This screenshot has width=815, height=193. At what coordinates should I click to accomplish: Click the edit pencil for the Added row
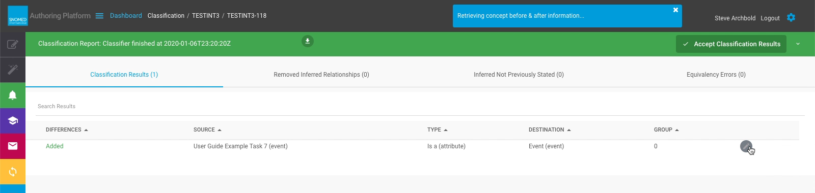click(x=746, y=146)
